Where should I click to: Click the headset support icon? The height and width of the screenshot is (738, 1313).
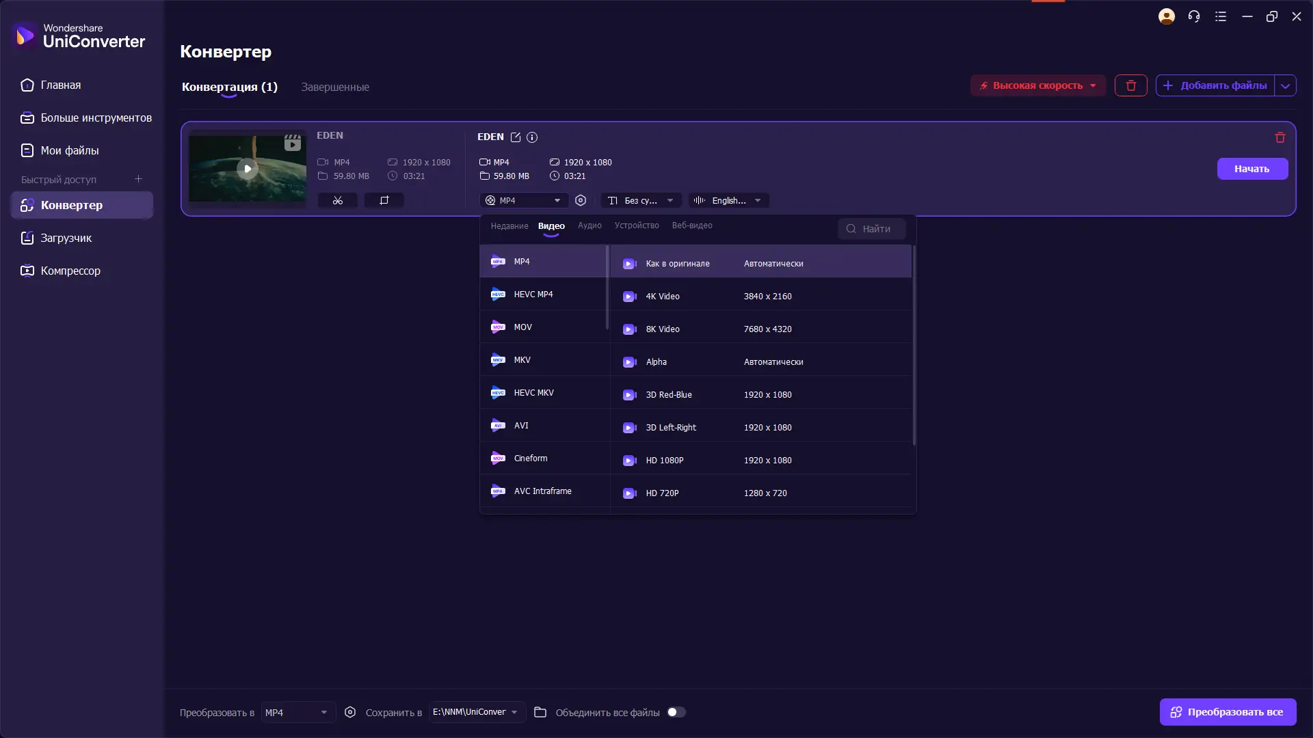[x=1194, y=16]
